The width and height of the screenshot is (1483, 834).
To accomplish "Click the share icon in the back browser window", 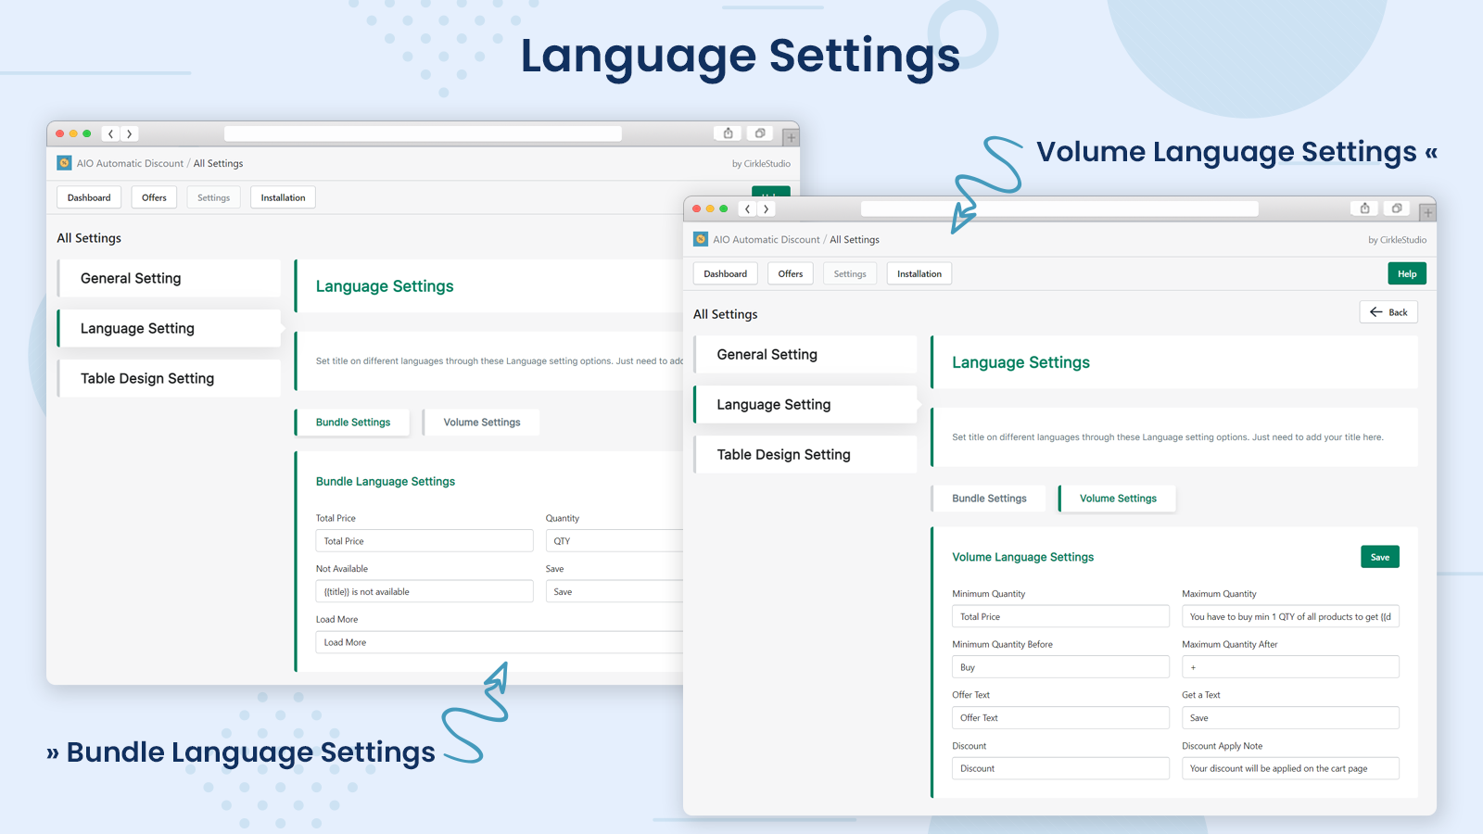I will coord(728,133).
